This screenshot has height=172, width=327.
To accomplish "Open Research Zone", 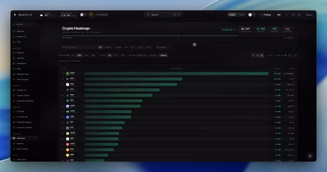I will [23, 74].
